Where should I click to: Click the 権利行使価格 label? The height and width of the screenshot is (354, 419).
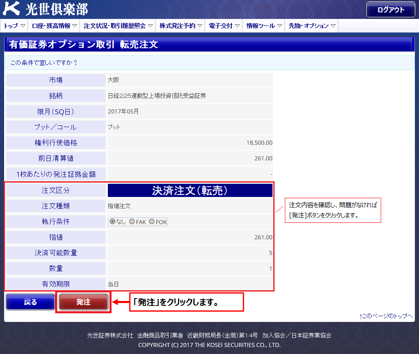(x=56, y=143)
